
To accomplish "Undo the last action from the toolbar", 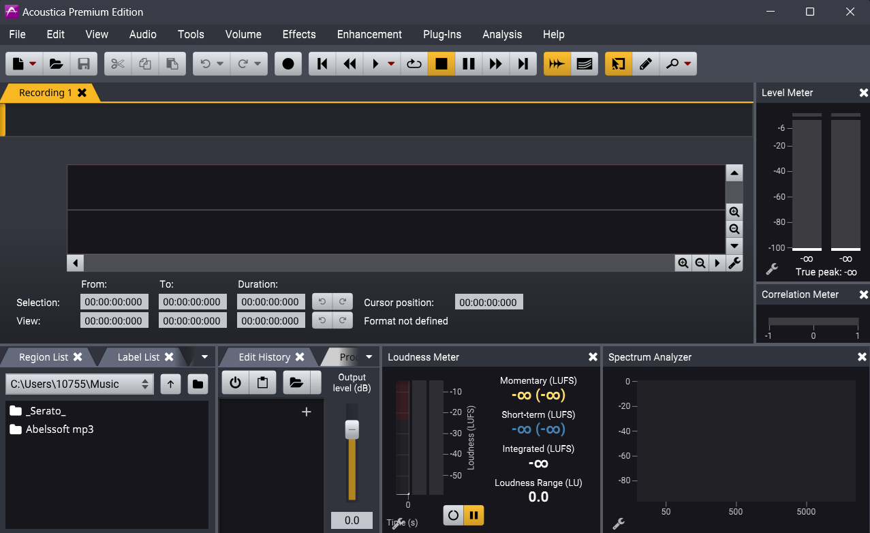I will tap(205, 64).
